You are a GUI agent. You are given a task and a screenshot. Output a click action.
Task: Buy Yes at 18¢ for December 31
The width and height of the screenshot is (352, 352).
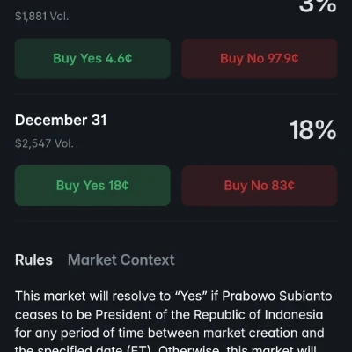[x=92, y=186]
